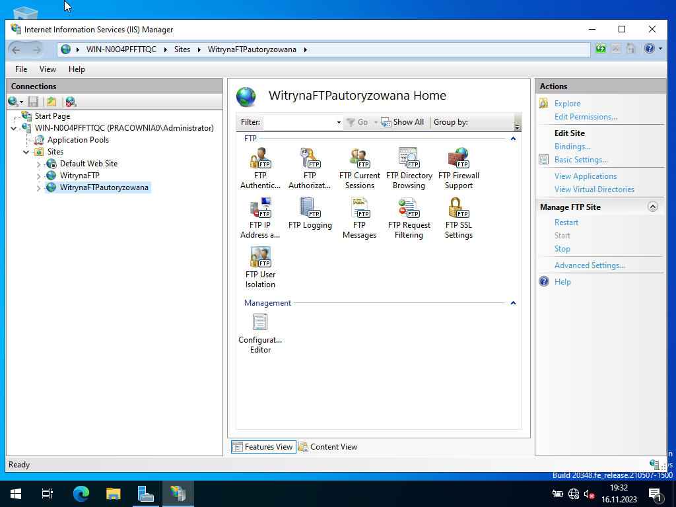Screen dimensions: 676x507
Task: Open FTP Request Filtering feature
Action: pyautogui.click(x=409, y=218)
